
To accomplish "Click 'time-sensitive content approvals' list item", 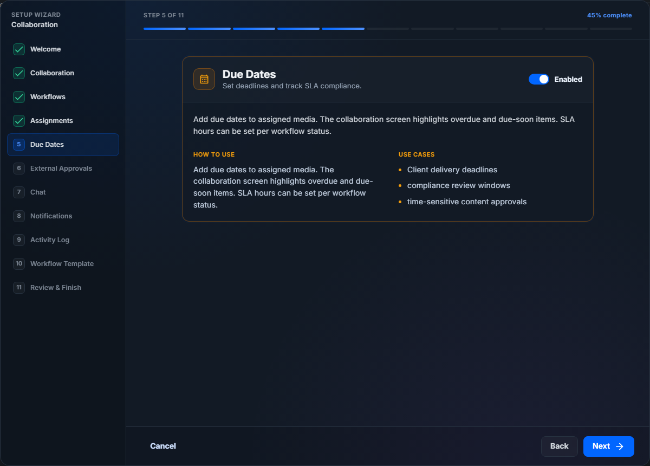I will (x=467, y=202).
